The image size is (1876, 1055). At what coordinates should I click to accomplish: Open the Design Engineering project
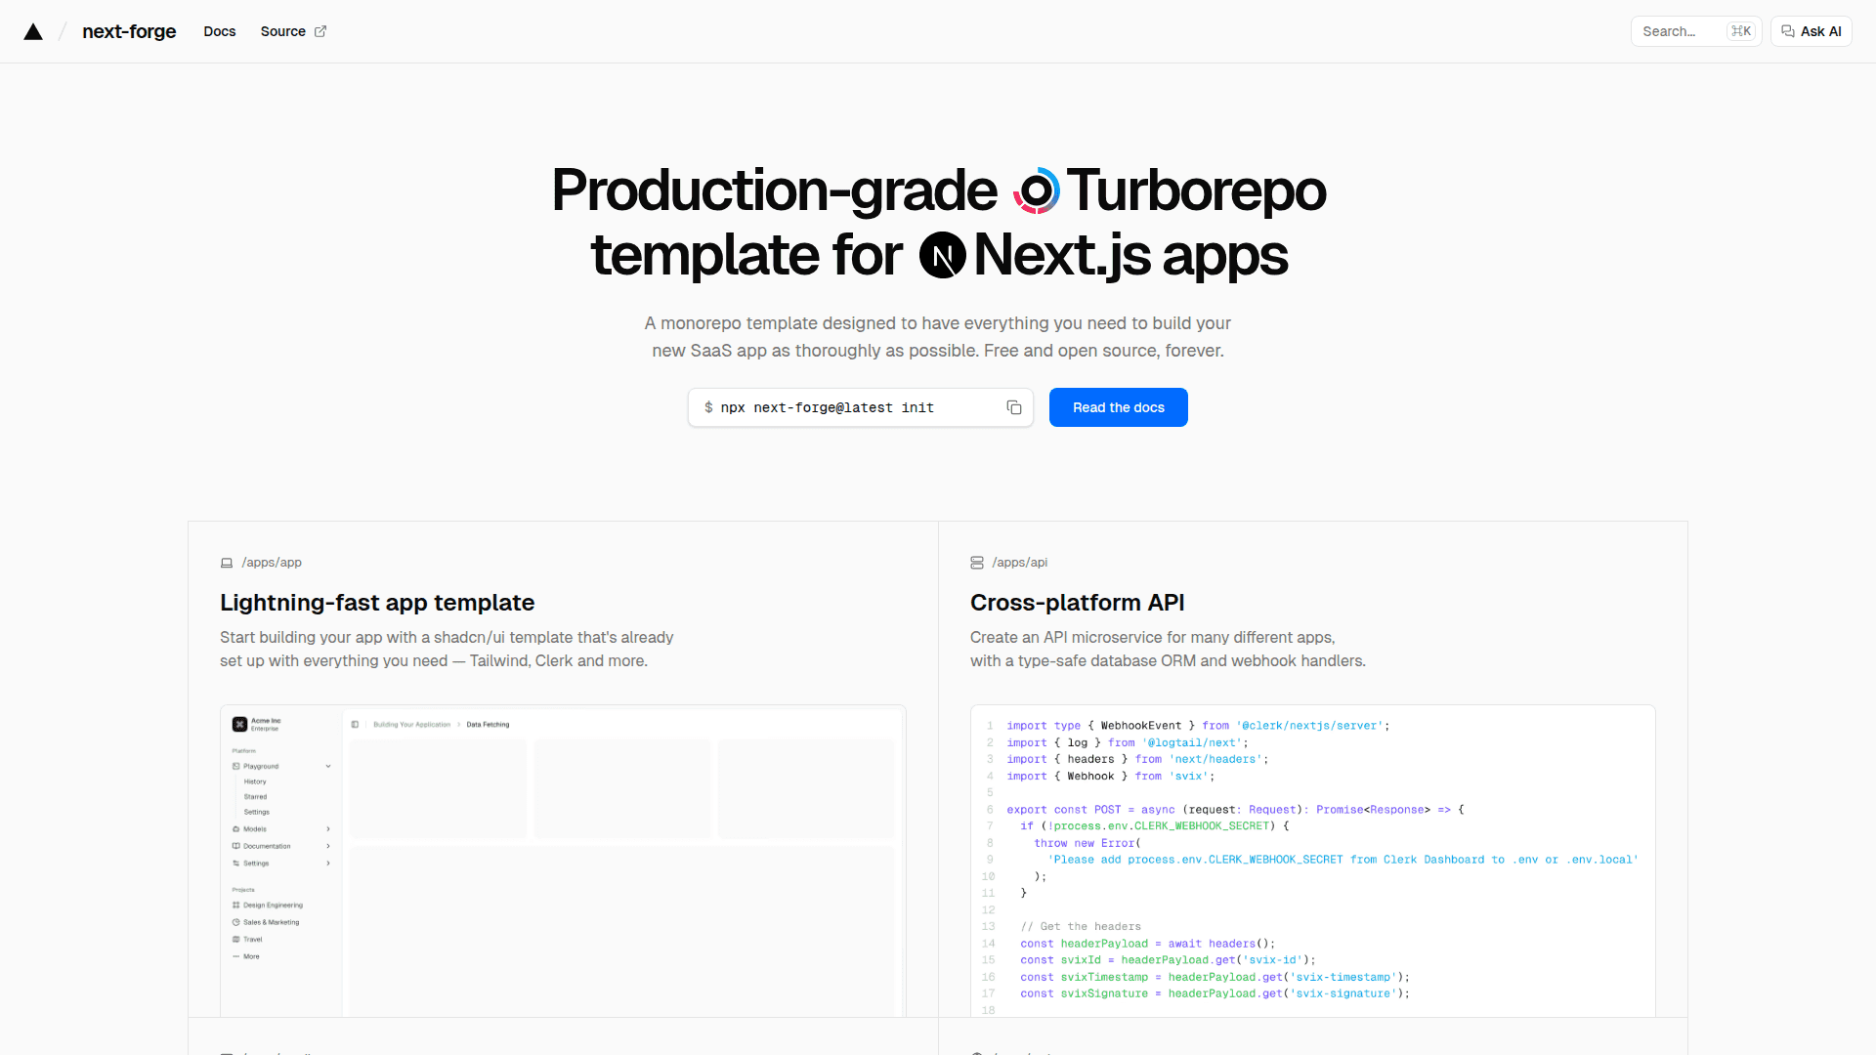click(x=273, y=906)
